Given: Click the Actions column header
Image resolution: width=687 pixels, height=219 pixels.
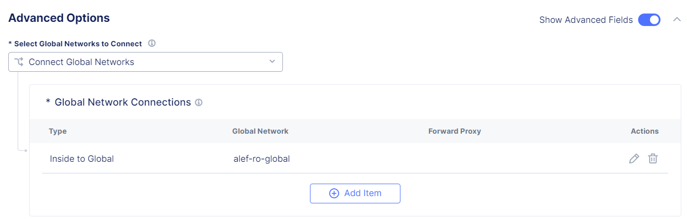Looking at the screenshot, I should click(x=645, y=131).
